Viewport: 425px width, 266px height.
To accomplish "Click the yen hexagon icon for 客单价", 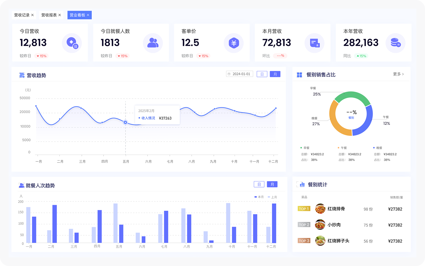I will (x=234, y=43).
